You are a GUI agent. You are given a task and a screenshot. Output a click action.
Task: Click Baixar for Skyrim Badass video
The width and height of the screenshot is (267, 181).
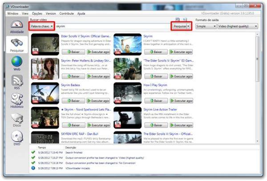tap(73, 101)
